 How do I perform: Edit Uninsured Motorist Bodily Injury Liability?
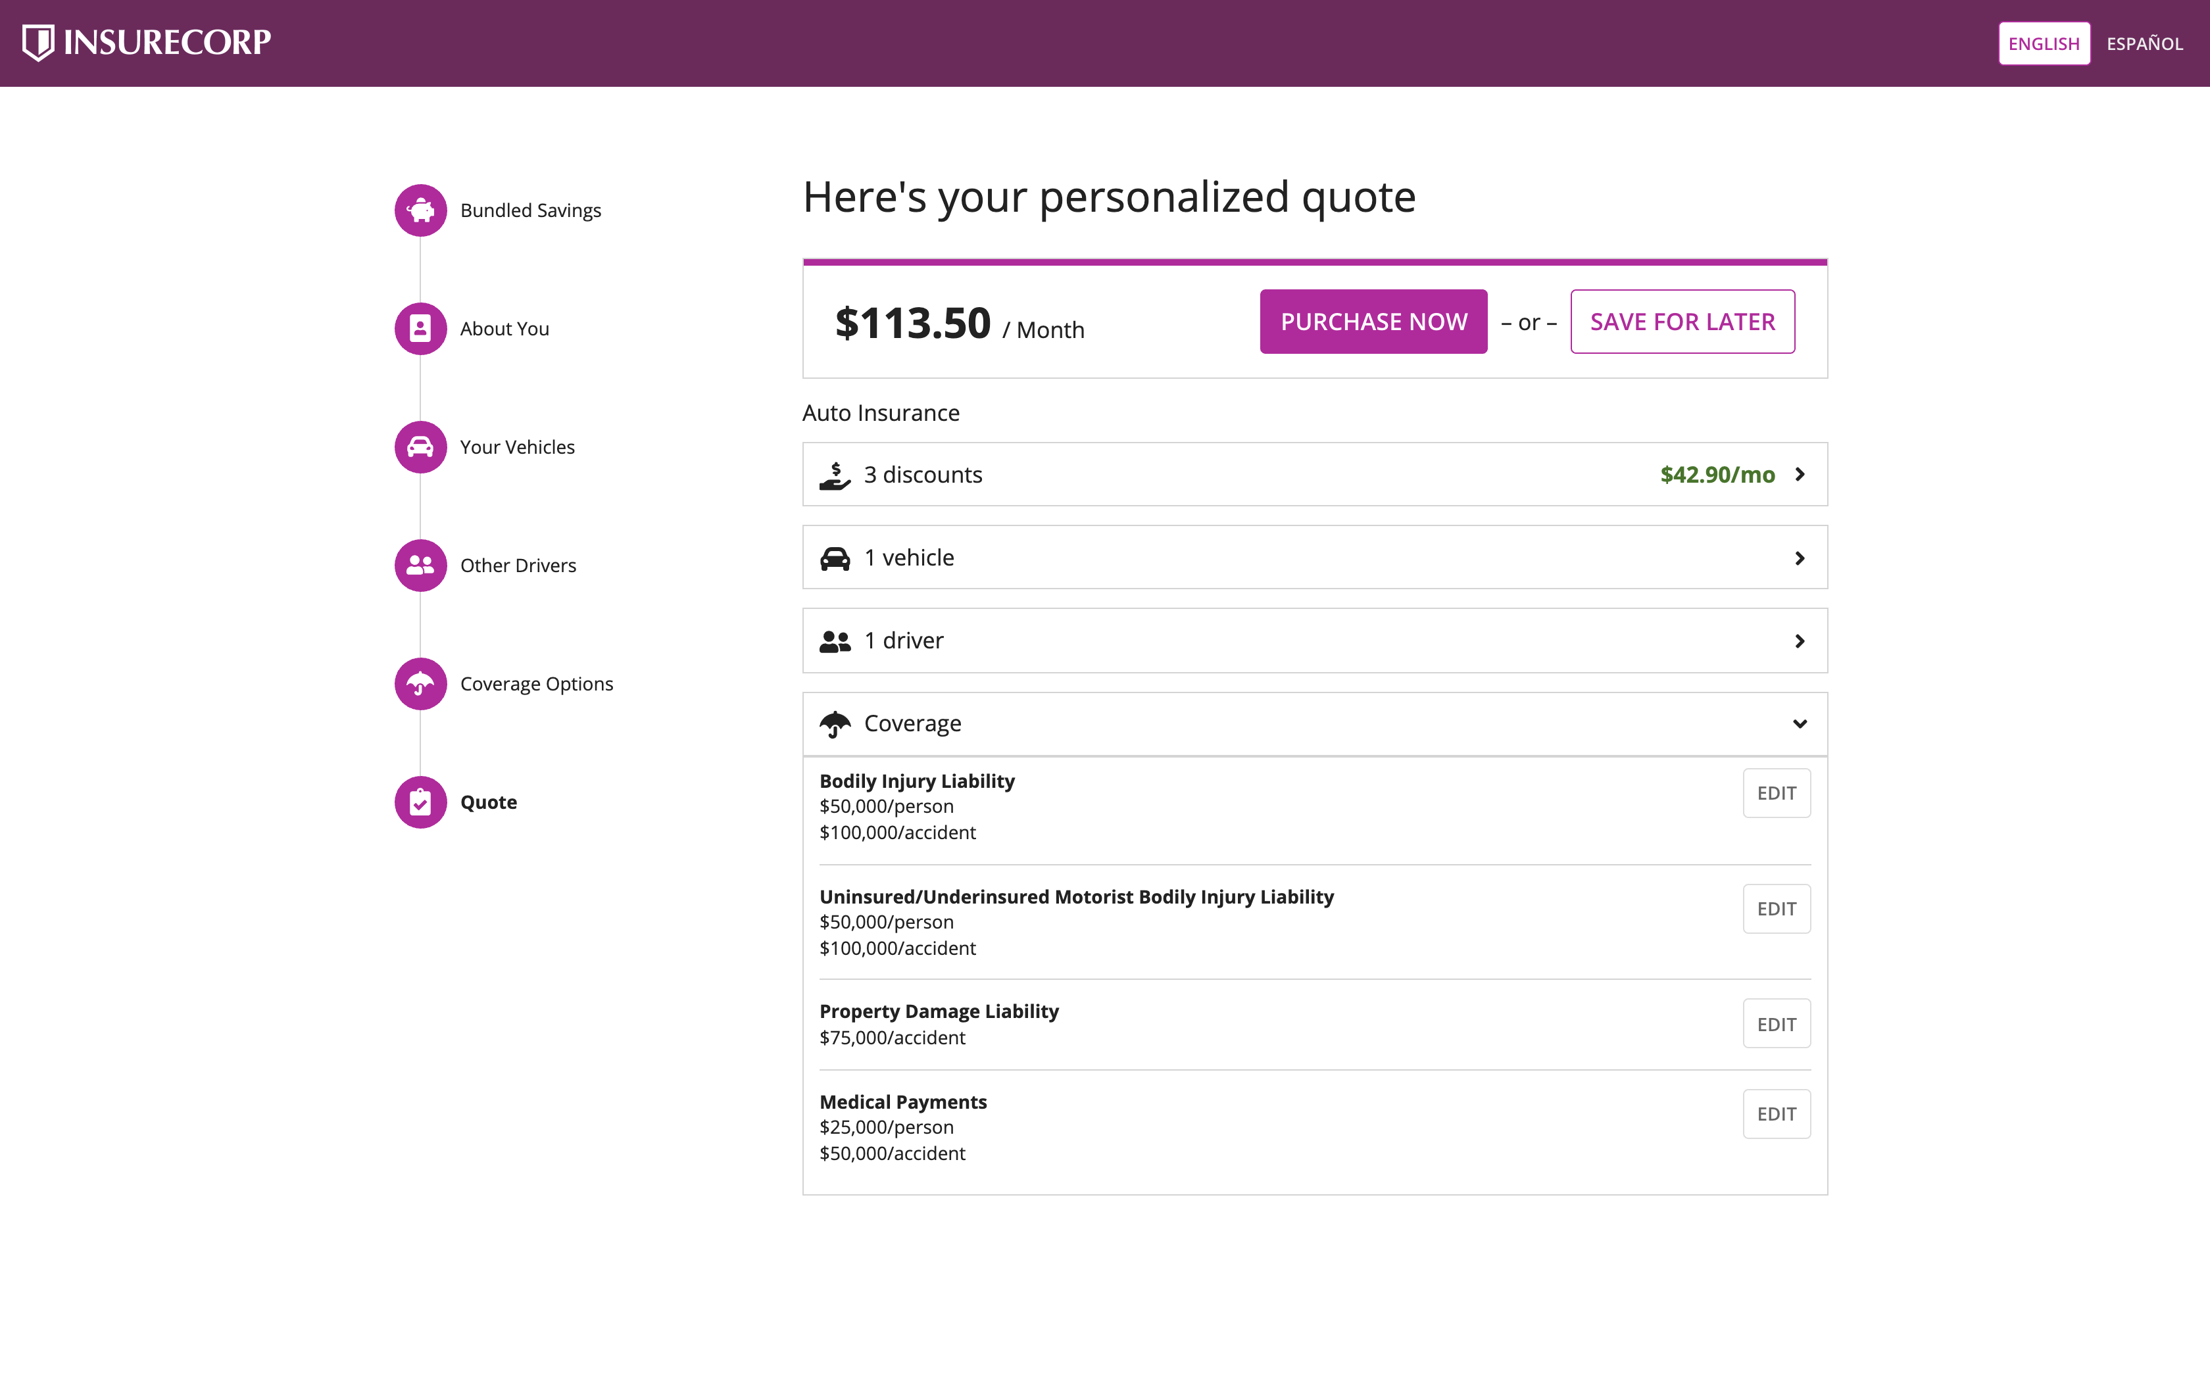[1776, 908]
